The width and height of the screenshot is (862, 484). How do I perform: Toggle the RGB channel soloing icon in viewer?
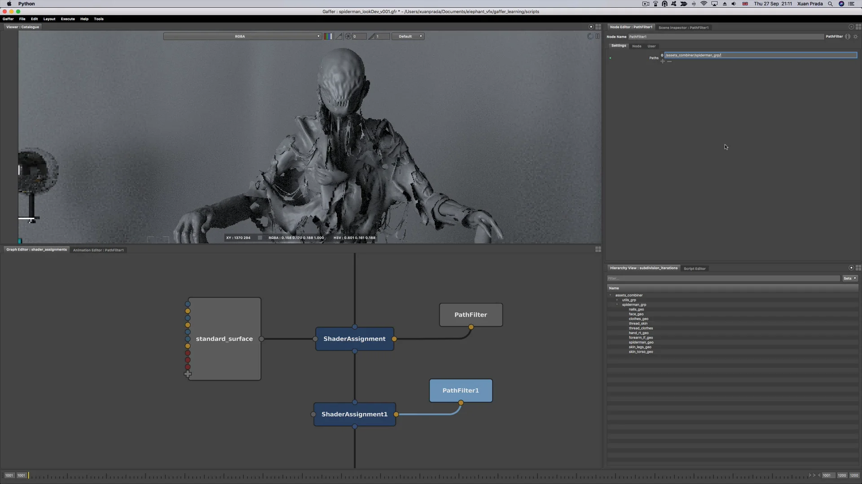click(328, 36)
